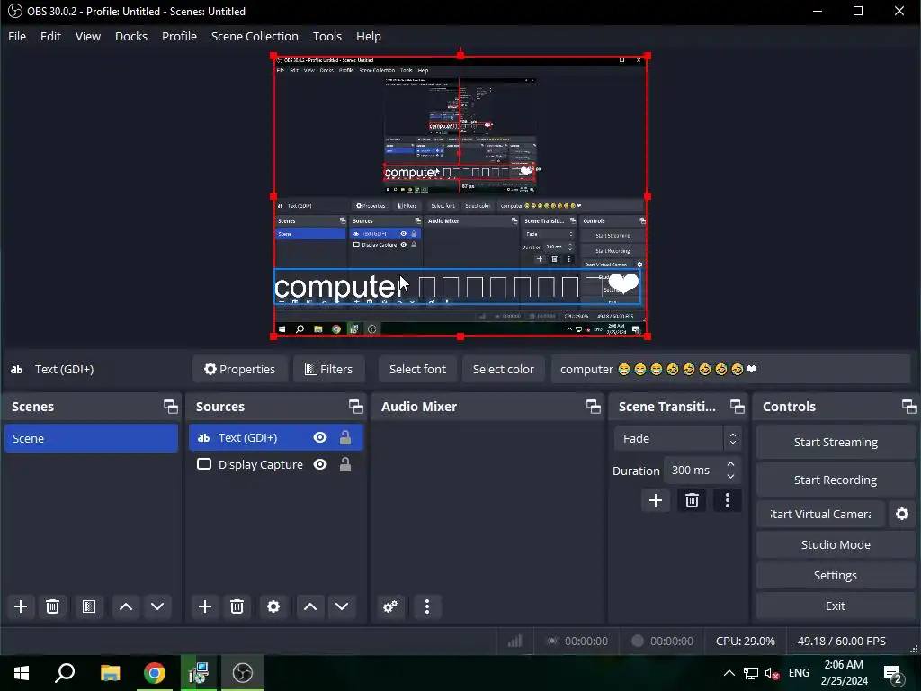The width and height of the screenshot is (921, 691).
Task: Lock the Display Capture source
Action: coord(345,465)
